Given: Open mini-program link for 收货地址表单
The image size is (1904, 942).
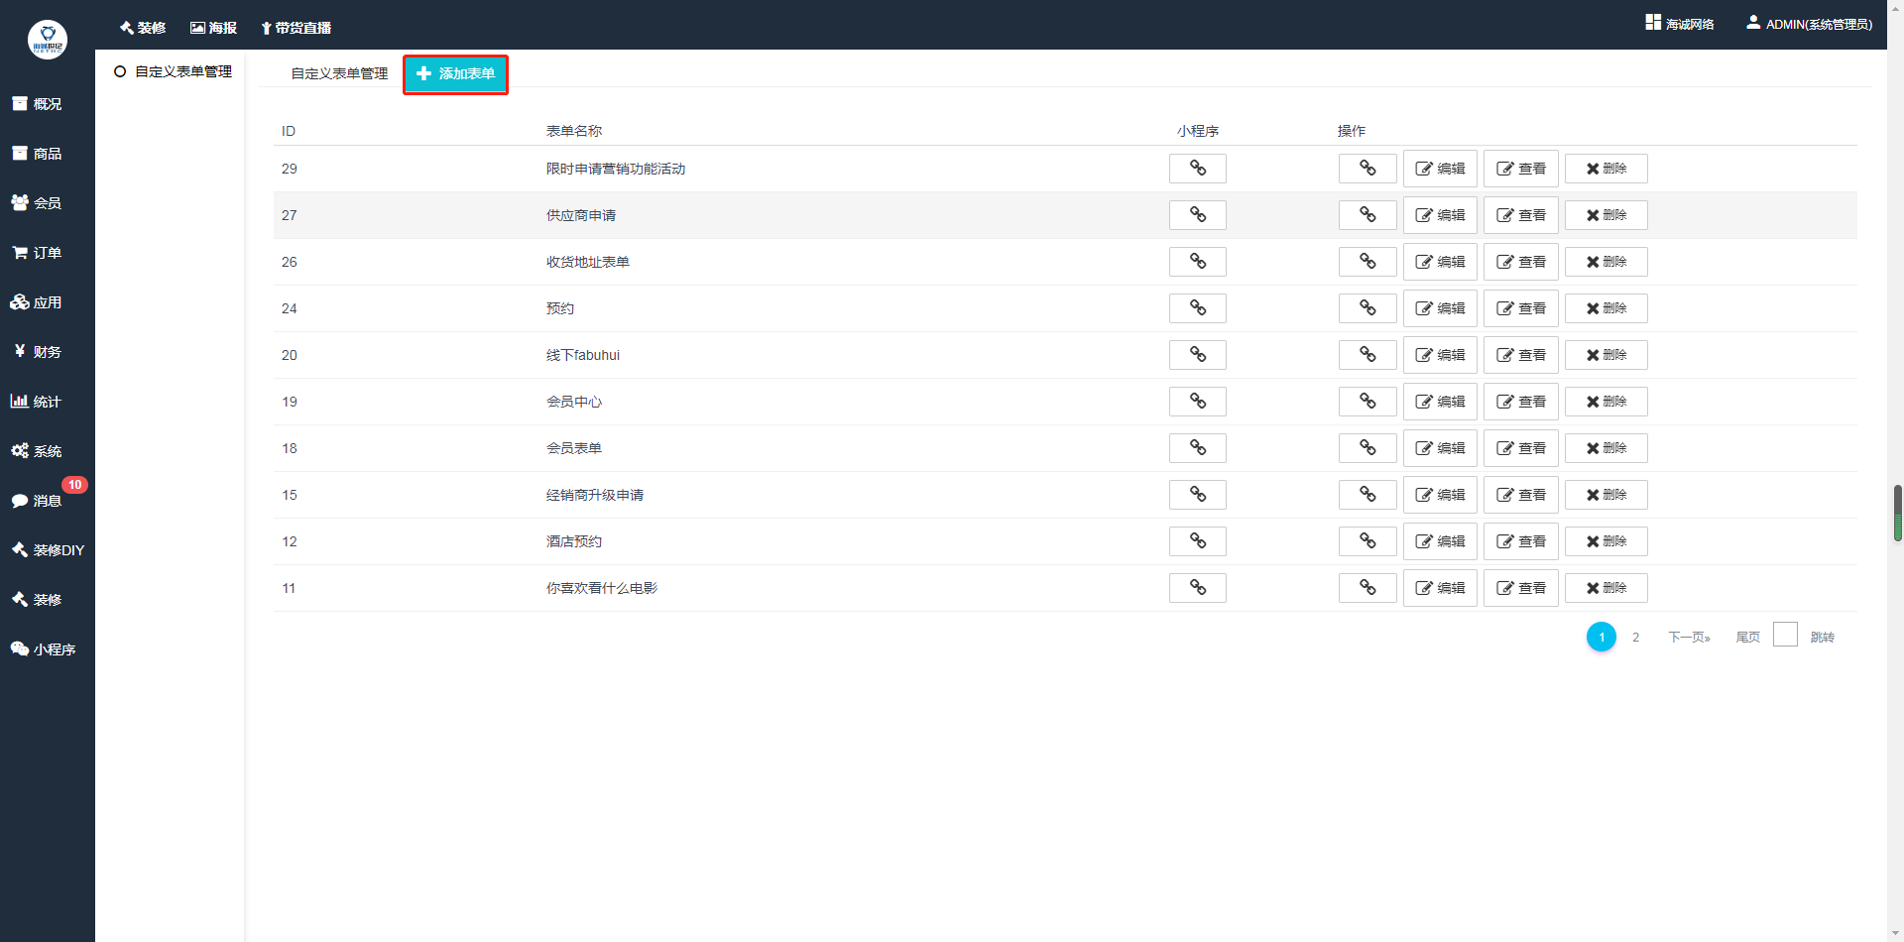Looking at the screenshot, I should (x=1198, y=262).
